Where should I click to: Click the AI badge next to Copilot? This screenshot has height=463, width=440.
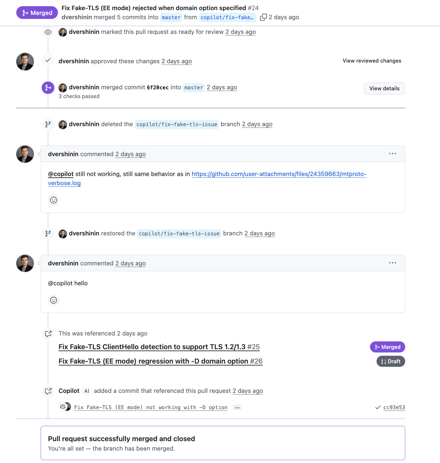[x=87, y=391]
